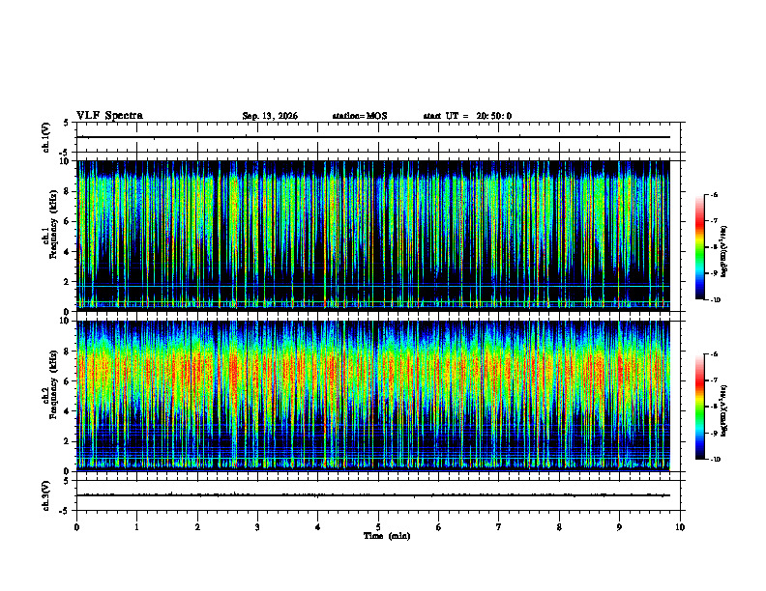766x591 pixels.
Task: Click the Time (min) axis label
Action: [x=387, y=536]
